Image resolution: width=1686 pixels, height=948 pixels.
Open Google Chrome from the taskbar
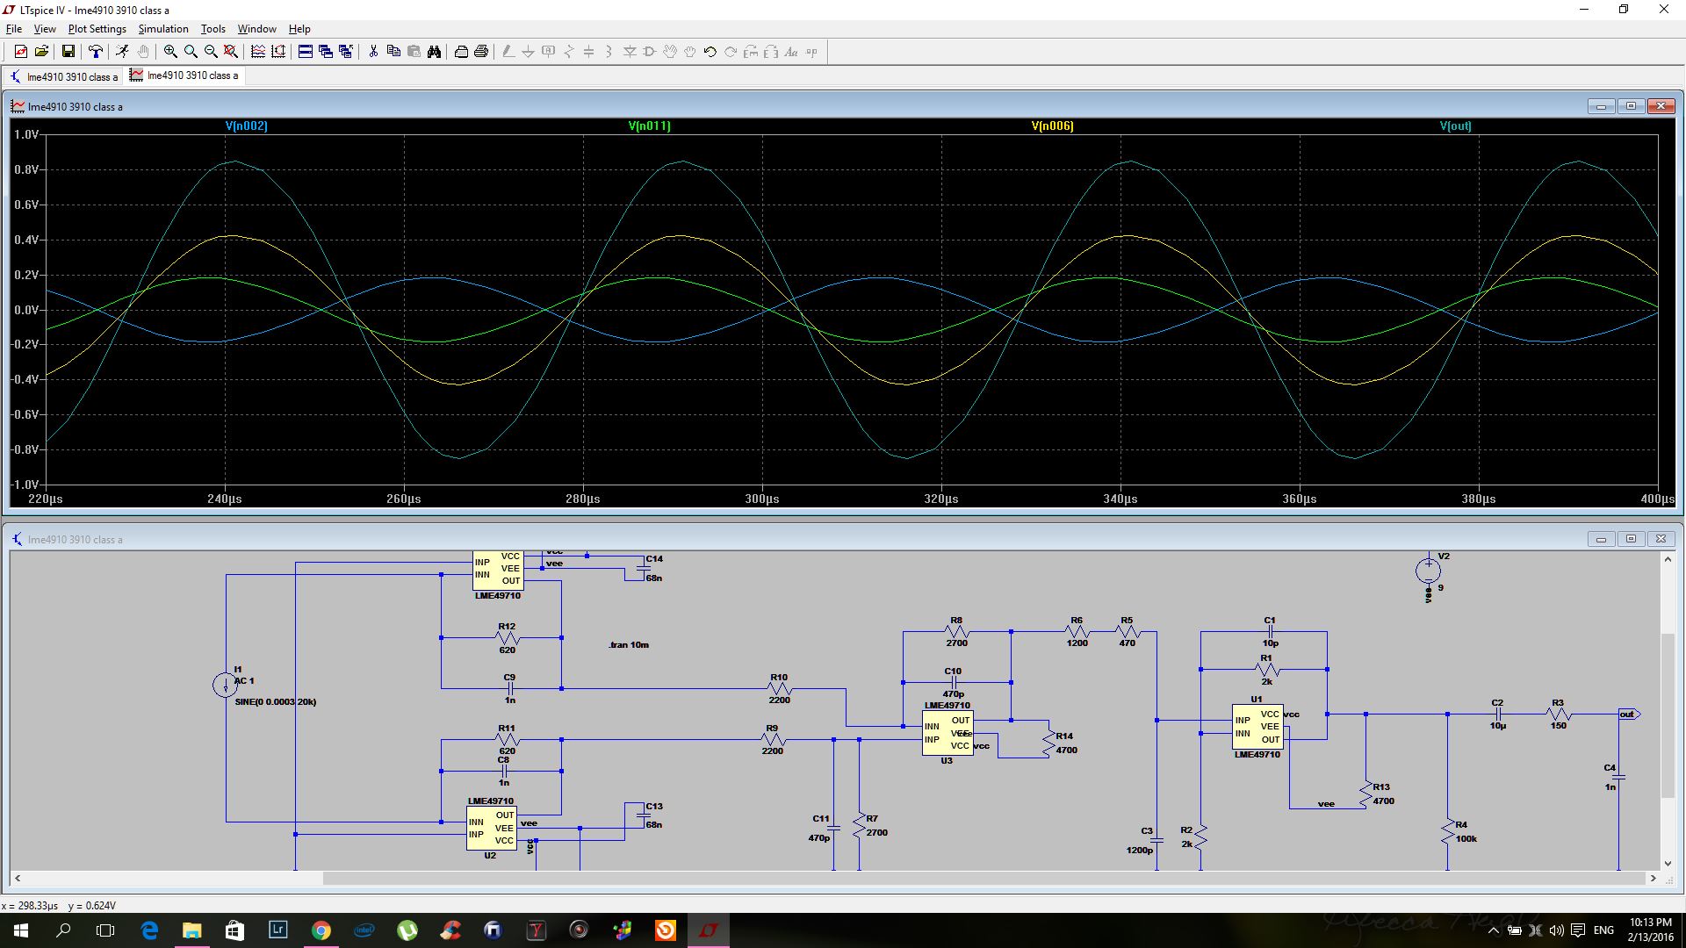pos(321,930)
